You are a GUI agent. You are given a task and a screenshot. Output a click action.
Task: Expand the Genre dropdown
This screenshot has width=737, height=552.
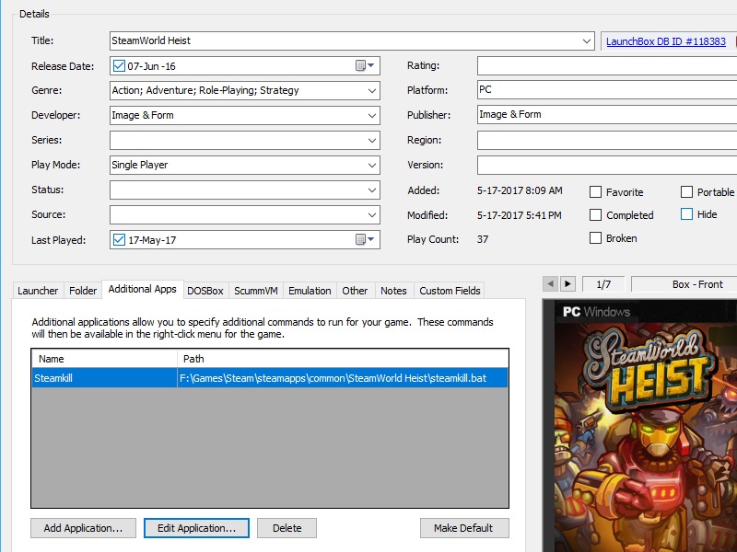click(372, 90)
